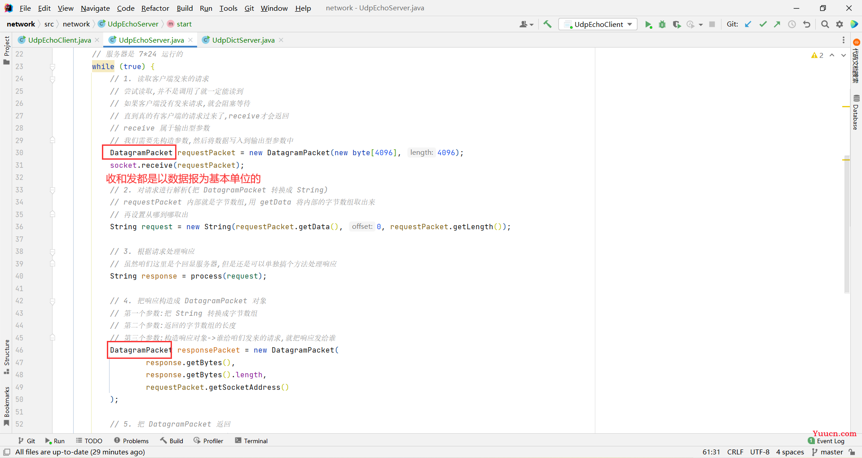Open user account icon in toolbar
The height and width of the screenshot is (458, 862).
(x=526, y=24)
